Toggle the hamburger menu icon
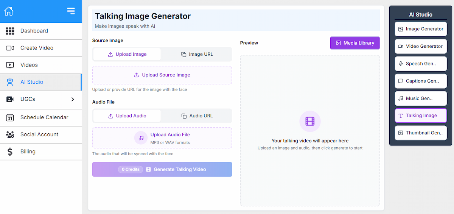 [71, 11]
